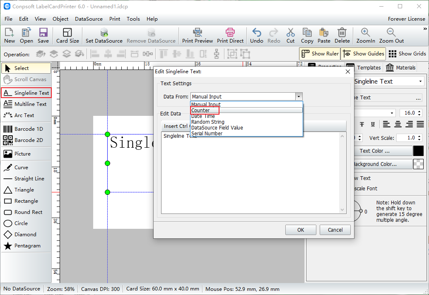
Task: Select the Arc Text tool
Action: click(x=26, y=115)
